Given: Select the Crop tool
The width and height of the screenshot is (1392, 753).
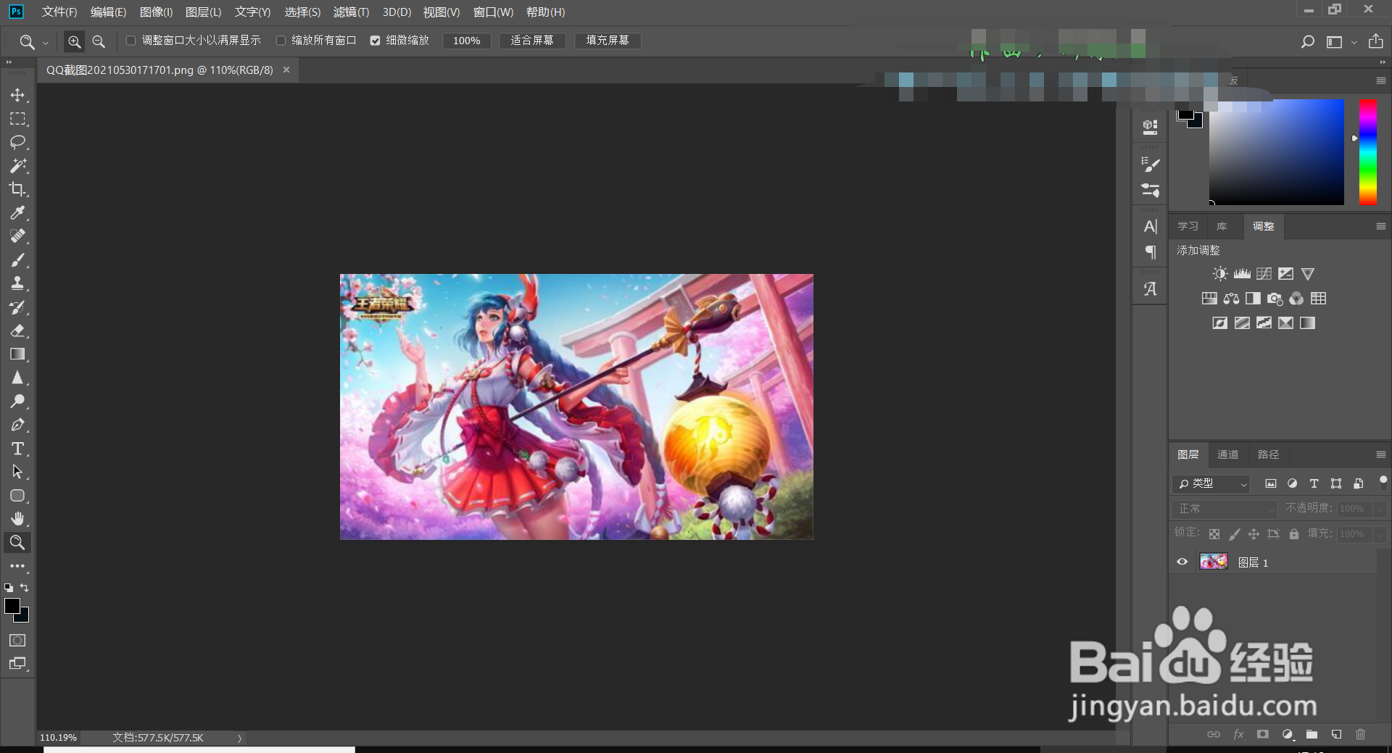Looking at the screenshot, I should pyautogui.click(x=17, y=189).
